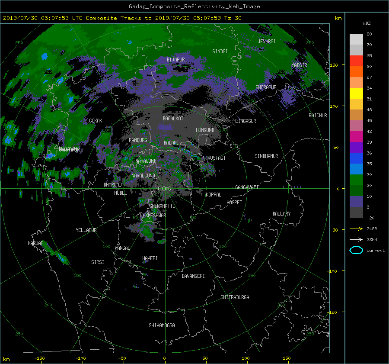Click the UTC Composite Tracks timestamp header
The height and width of the screenshot is (364, 389).
tap(122, 18)
